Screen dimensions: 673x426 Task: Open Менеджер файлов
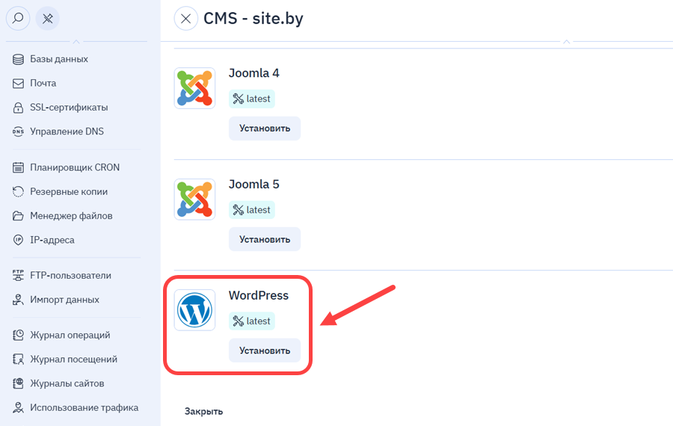point(71,216)
